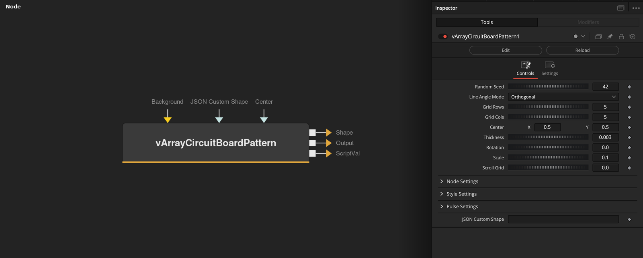Click the Scale value field 0.1
Viewport: 643px width, 258px height.
pos(606,157)
